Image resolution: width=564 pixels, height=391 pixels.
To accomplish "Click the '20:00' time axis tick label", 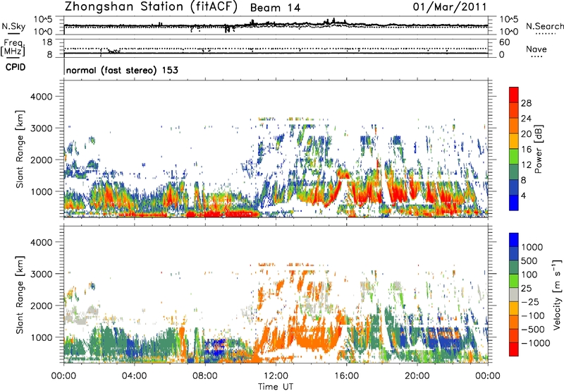I will point(417,376).
